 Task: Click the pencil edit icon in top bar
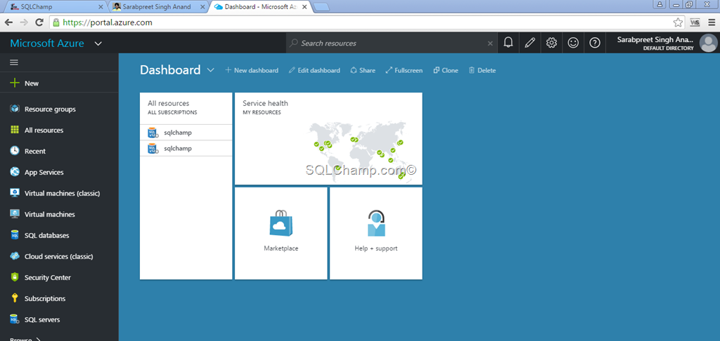point(530,43)
